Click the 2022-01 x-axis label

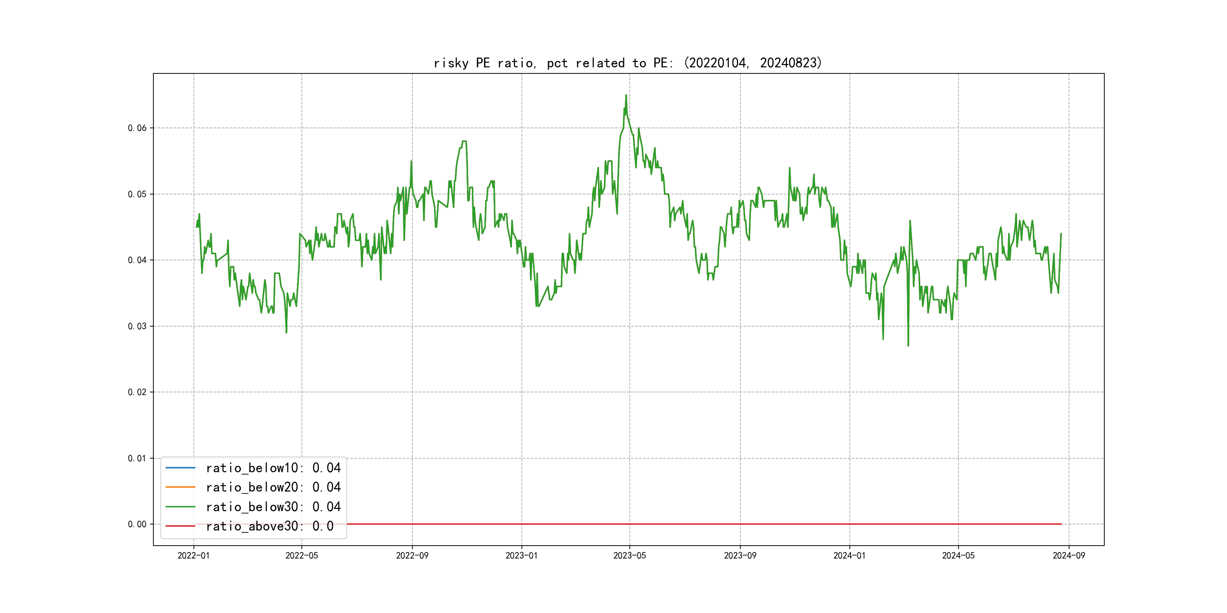point(194,556)
